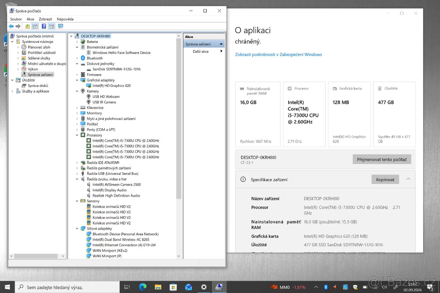
Task: Select the Grafické adaptéry category
Action: [100, 80]
